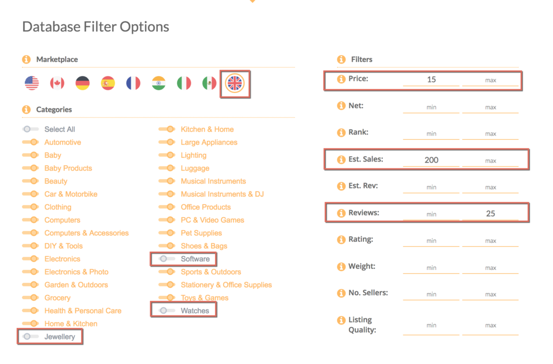
Task: Enable the Watches category toggle
Action: click(167, 311)
